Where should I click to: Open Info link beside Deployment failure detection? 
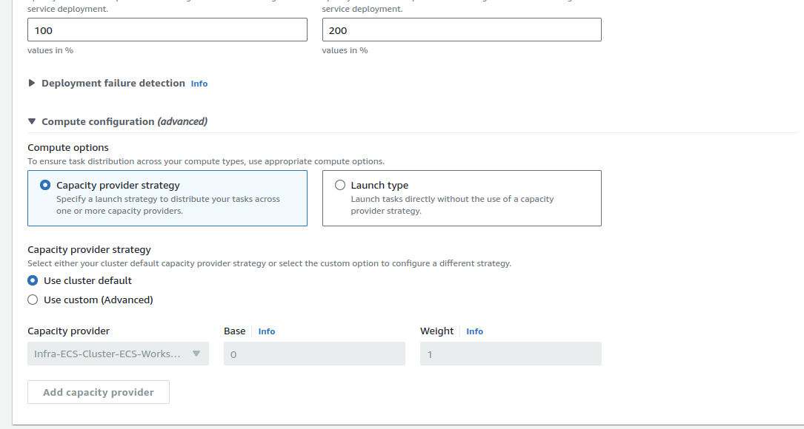(199, 84)
